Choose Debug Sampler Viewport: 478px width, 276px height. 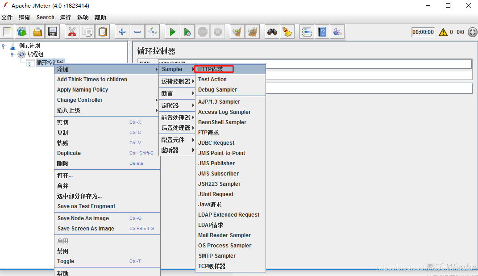(230, 90)
